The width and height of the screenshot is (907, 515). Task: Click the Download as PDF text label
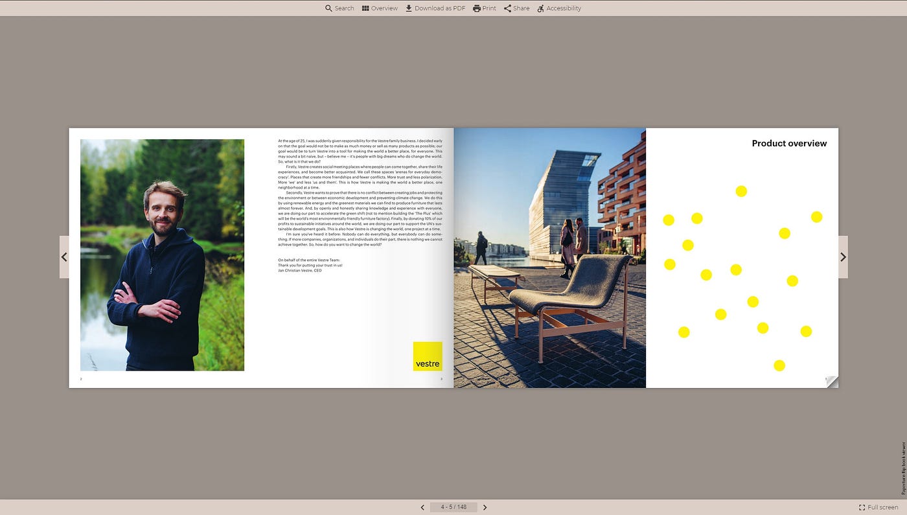coord(439,8)
